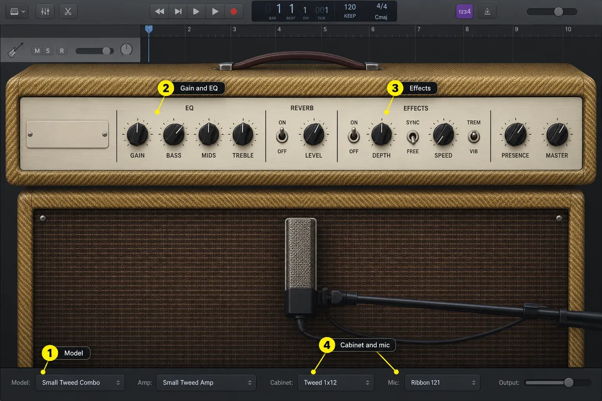
Task: Click the TREBLE knob
Action: [x=243, y=134]
